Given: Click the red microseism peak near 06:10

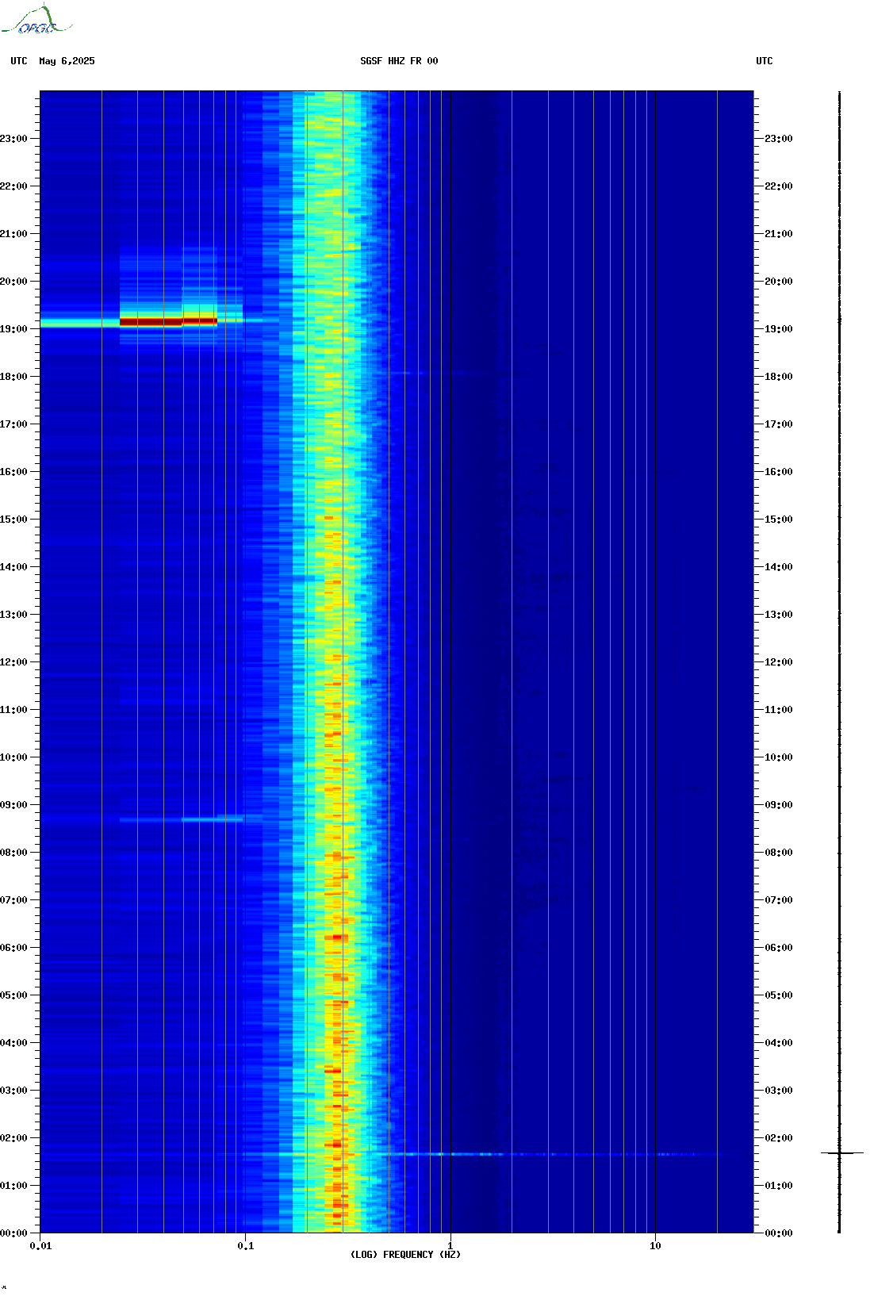Looking at the screenshot, I should pyautogui.click(x=337, y=937).
